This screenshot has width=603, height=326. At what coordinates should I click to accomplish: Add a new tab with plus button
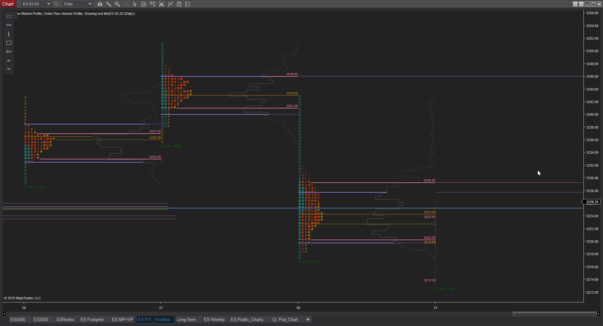tap(308, 319)
